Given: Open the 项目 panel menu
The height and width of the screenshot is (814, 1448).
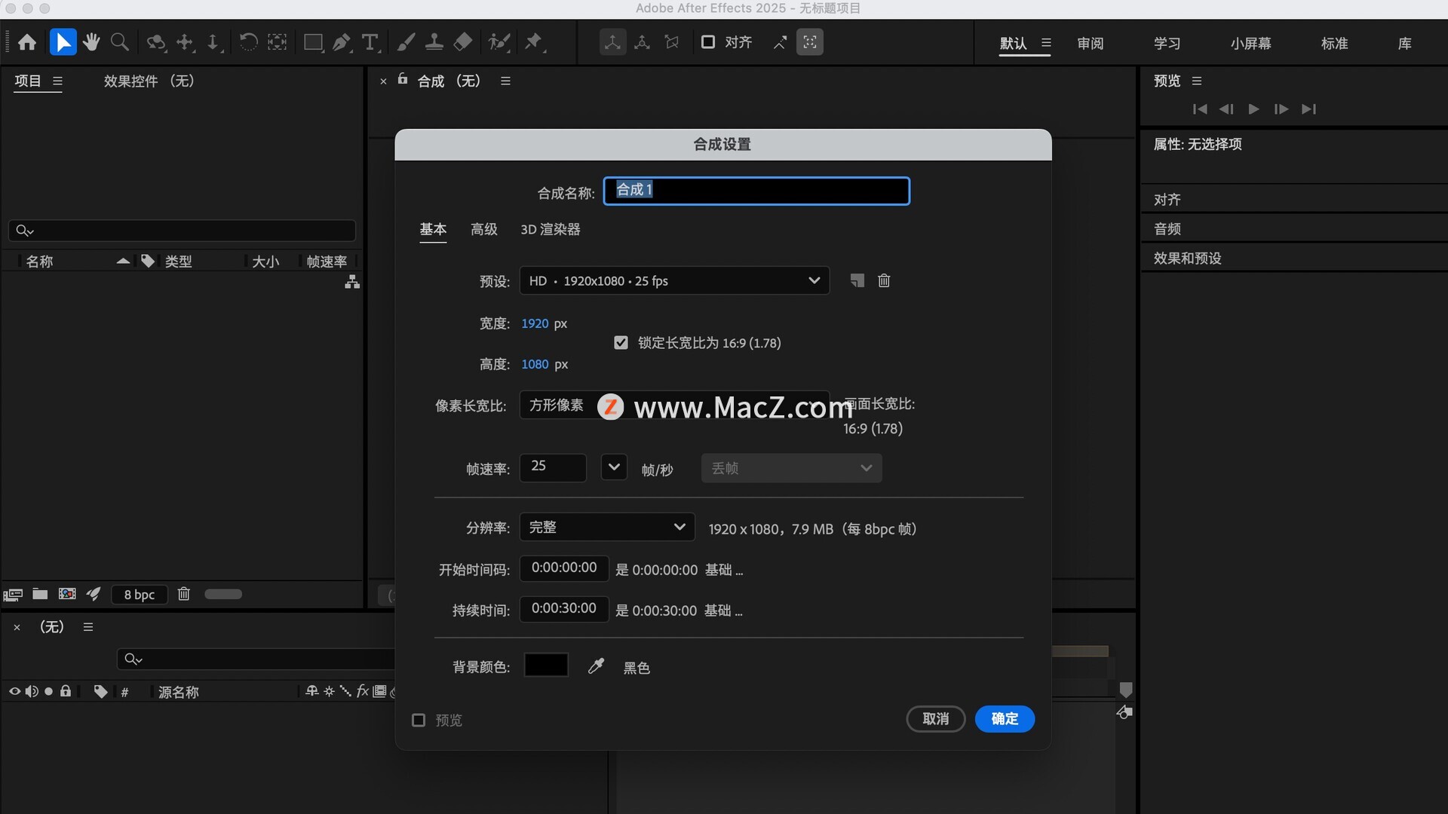Looking at the screenshot, I should tap(57, 81).
